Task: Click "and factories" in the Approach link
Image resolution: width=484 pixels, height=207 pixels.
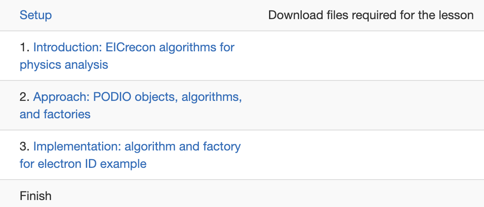Action: (x=55, y=114)
